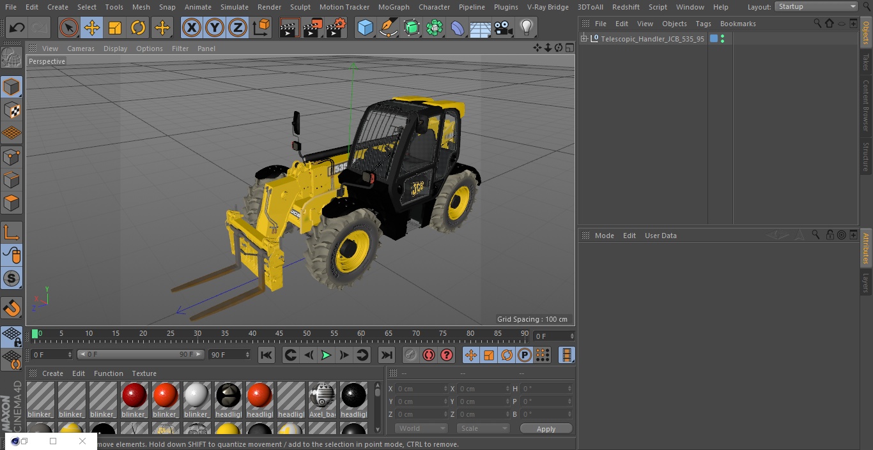Viewport: 873px width, 450px height.
Task: Play the animation forward
Action: pyautogui.click(x=326, y=355)
